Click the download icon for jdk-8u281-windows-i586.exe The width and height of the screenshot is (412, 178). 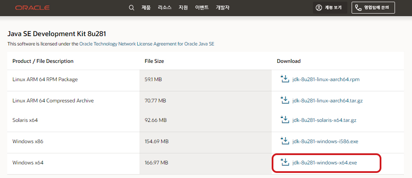[284, 141]
